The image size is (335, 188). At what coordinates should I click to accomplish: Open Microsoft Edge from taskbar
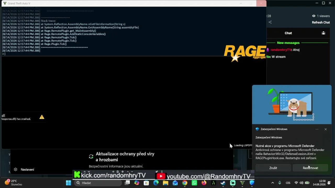(x=156, y=183)
